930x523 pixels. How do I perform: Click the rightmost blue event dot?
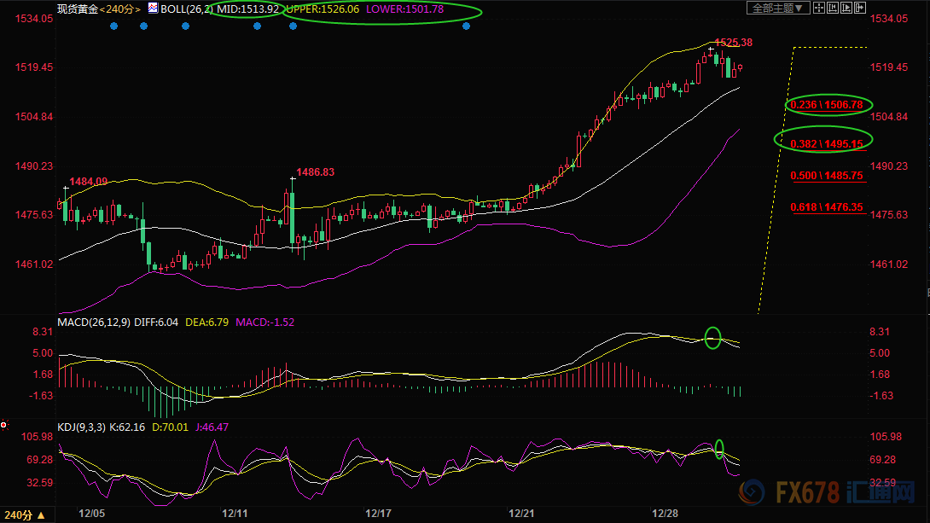click(x=466, y=26)
